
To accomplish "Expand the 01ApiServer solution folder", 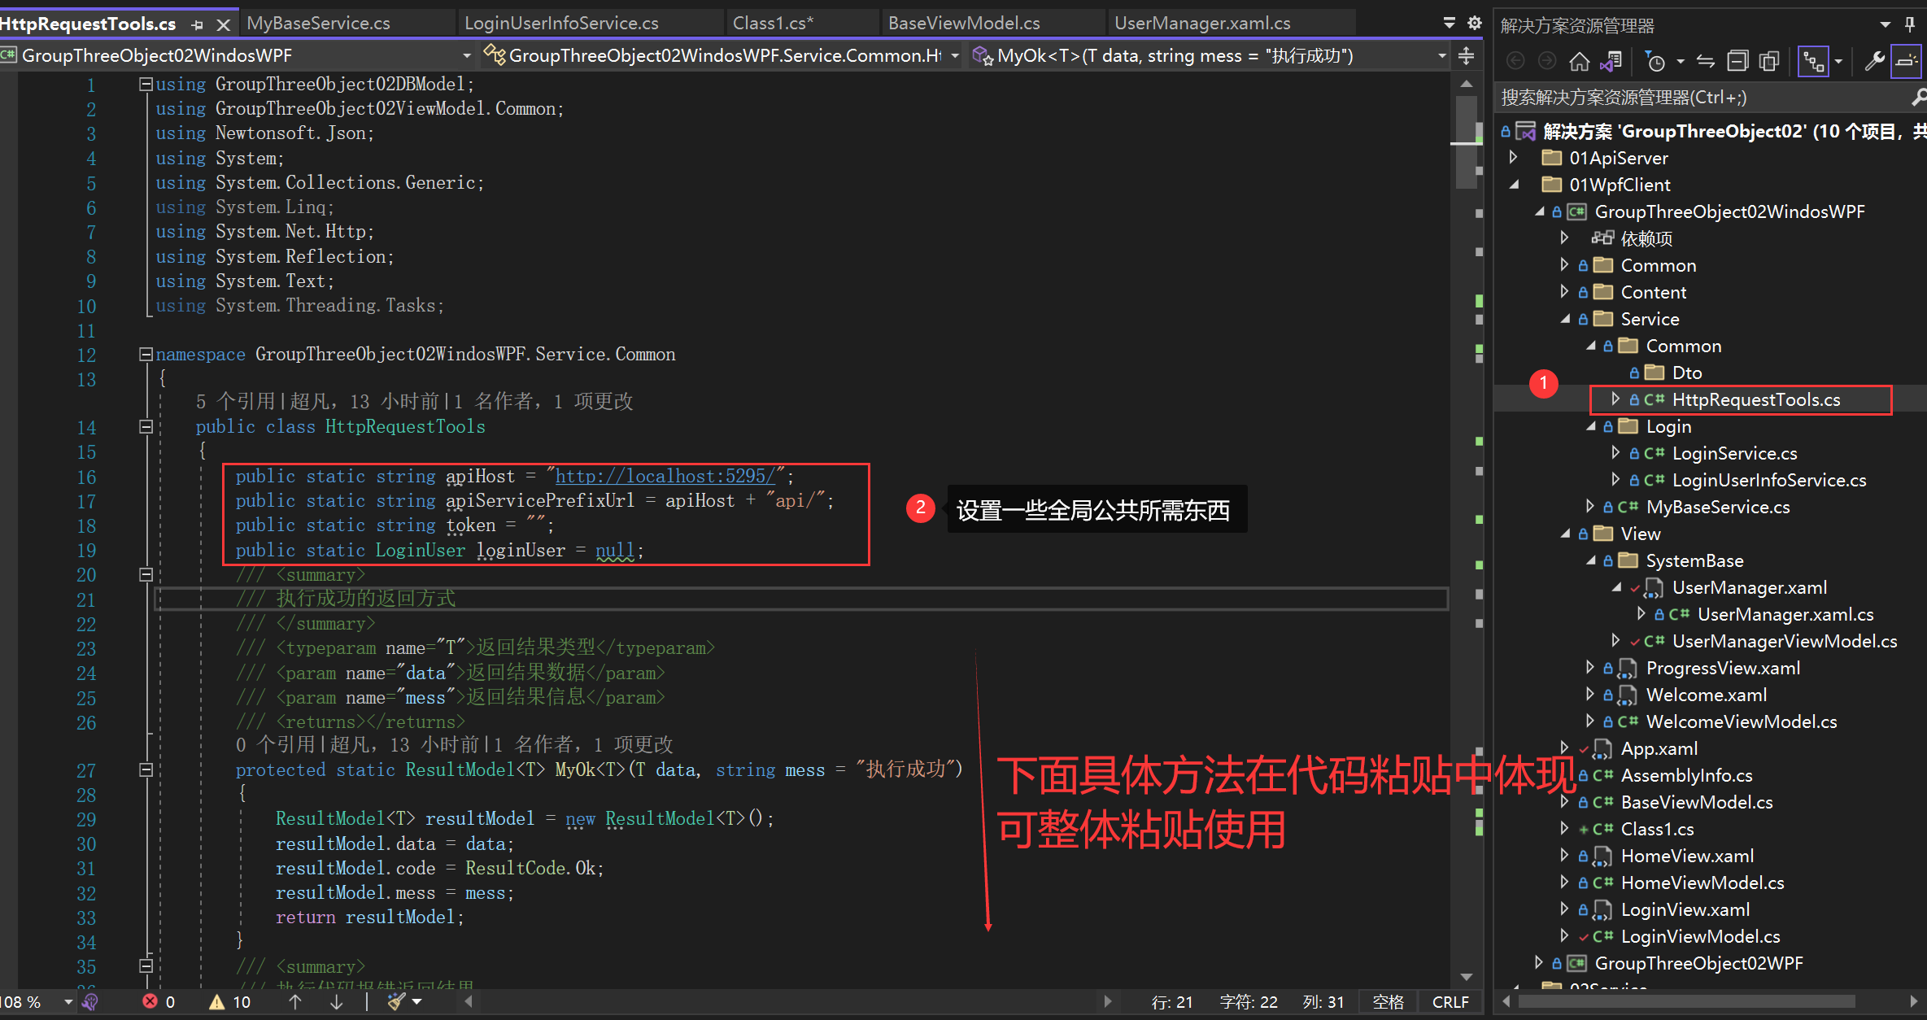I will click(1513, 157).
